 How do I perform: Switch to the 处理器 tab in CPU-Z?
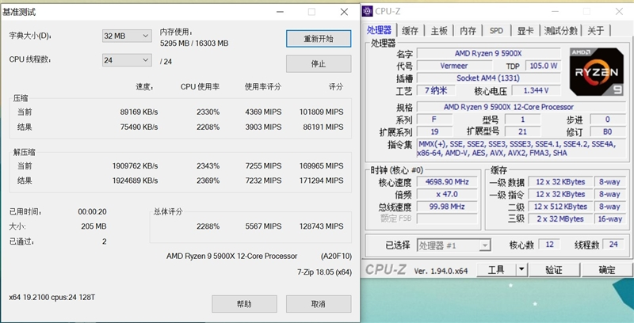pos(380,30)
